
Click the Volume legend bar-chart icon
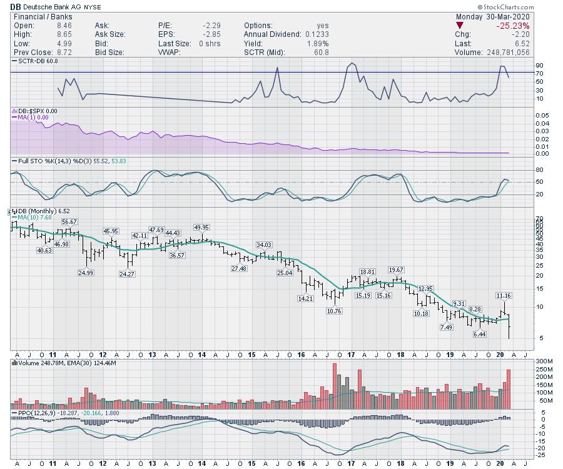click(x=14, y=362)
